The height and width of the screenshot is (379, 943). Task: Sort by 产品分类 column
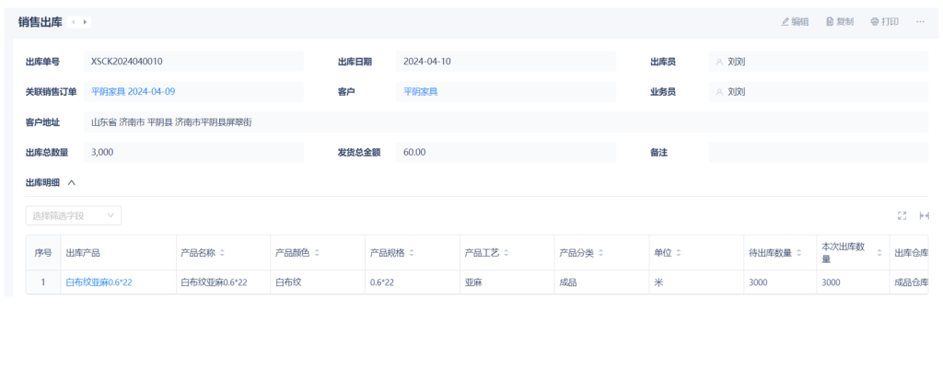point(600,253)
